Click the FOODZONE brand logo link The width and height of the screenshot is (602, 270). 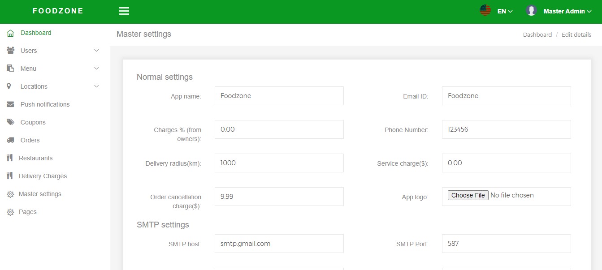click(x=58, y=11)
